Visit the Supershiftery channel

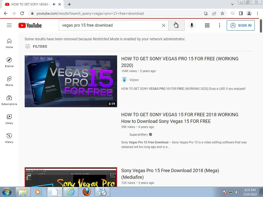138,134
